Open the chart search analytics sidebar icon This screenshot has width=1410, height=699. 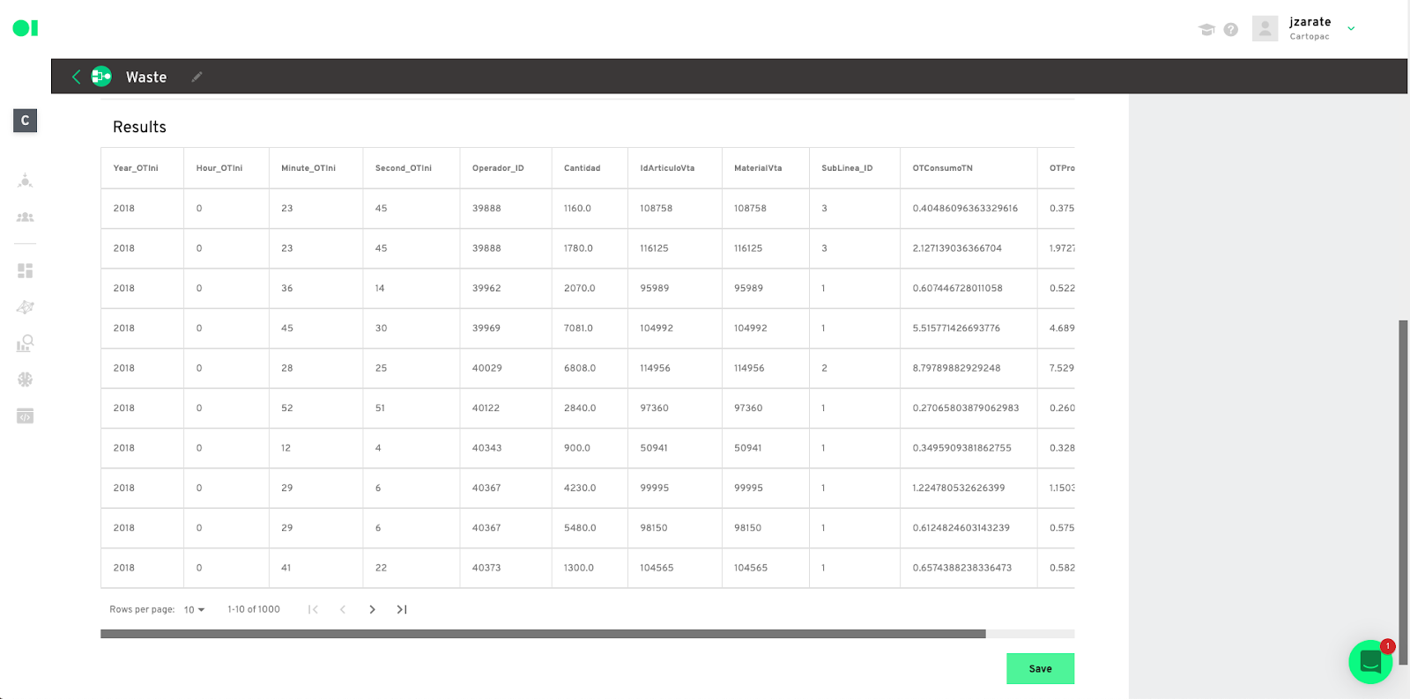pyautogui.click(x=26, y=343)
